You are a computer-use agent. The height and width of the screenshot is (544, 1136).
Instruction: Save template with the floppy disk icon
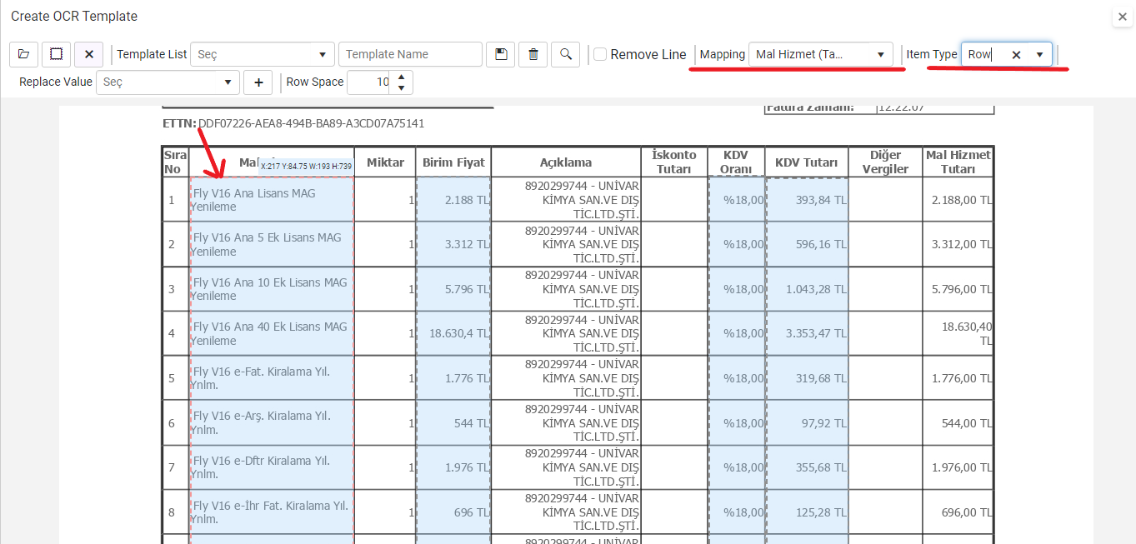pyautogui.click(x=501, y=54)
